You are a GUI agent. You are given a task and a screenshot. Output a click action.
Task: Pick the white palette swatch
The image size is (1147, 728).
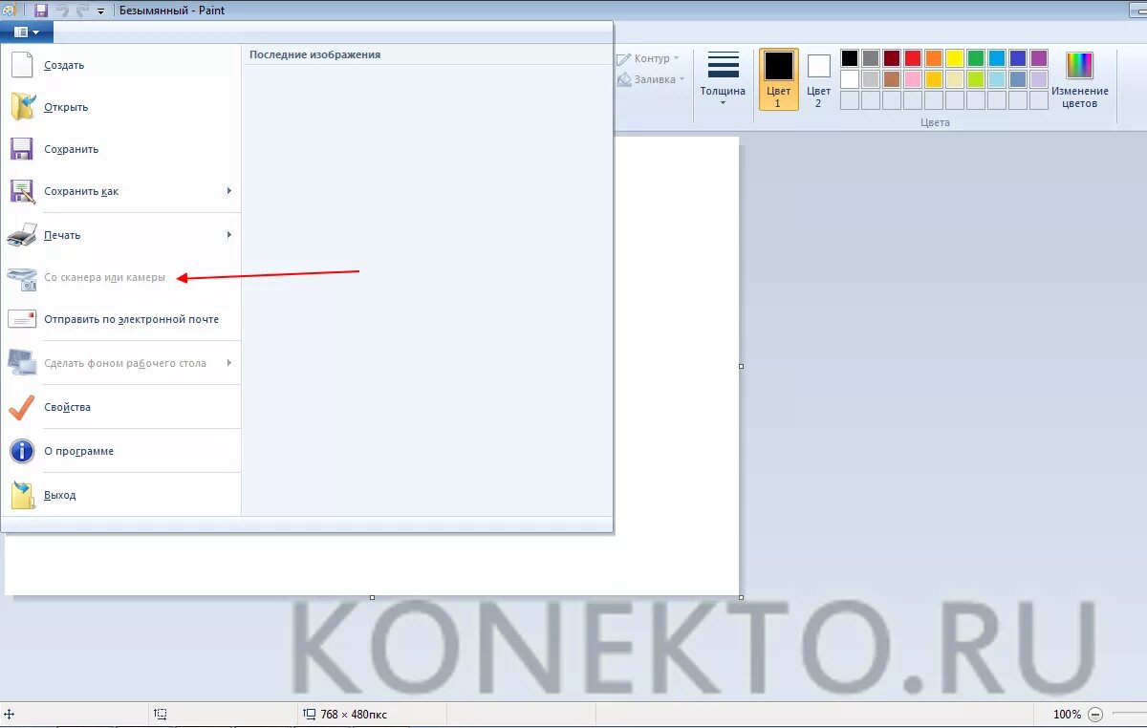coord(850,79)
